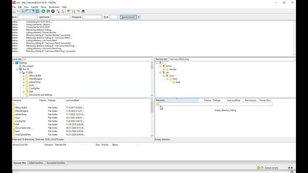The height and width of the screenshot is (173, 308).
Task: Open the Local site path dropdown
Action: (152, 59)
